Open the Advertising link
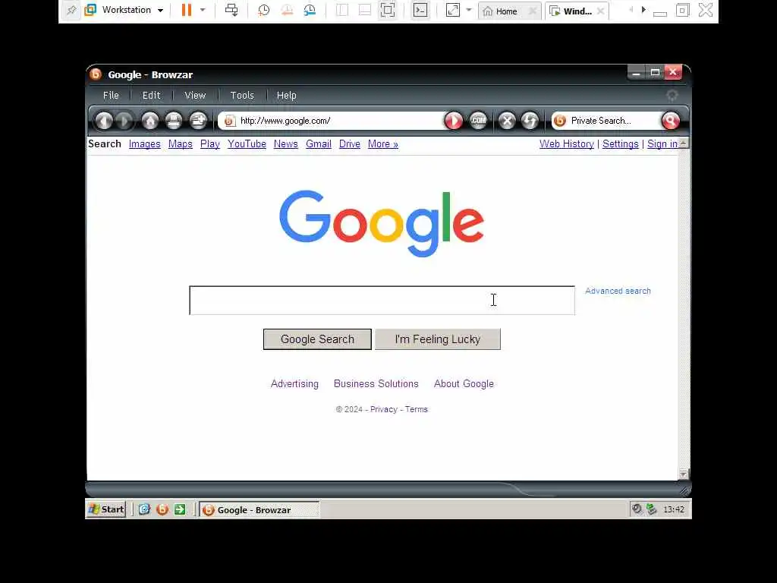 pos(294,383)
